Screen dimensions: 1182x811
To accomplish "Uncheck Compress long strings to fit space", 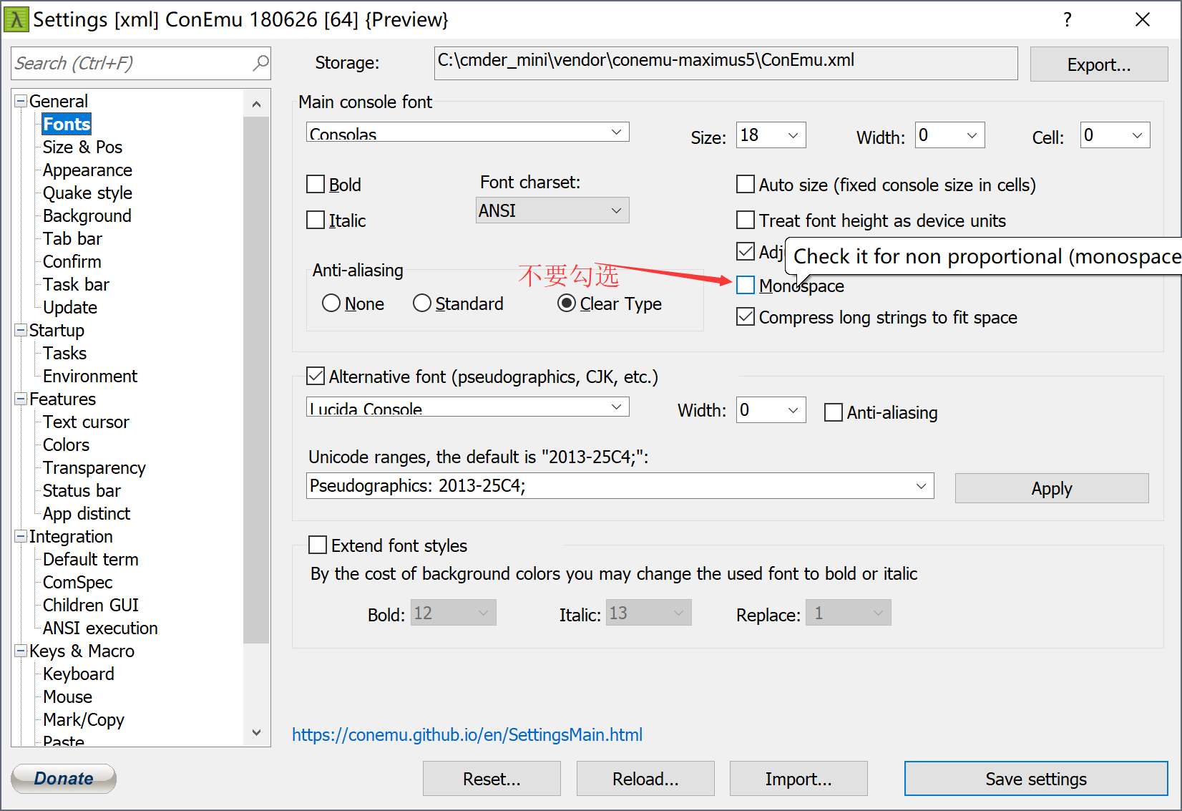I will pyautogui.click(x=746, y=316).
